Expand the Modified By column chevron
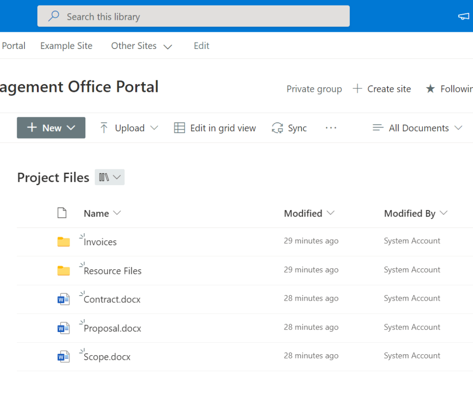 click(x=443, y=213)
